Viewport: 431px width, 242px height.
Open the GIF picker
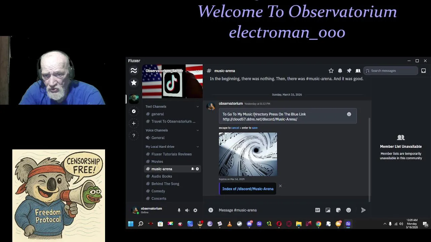click(x=318, y=210)
